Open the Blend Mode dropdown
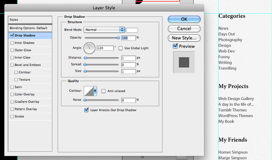The width and height of the screenshot is (272, 160). click(x=104, y=30)
